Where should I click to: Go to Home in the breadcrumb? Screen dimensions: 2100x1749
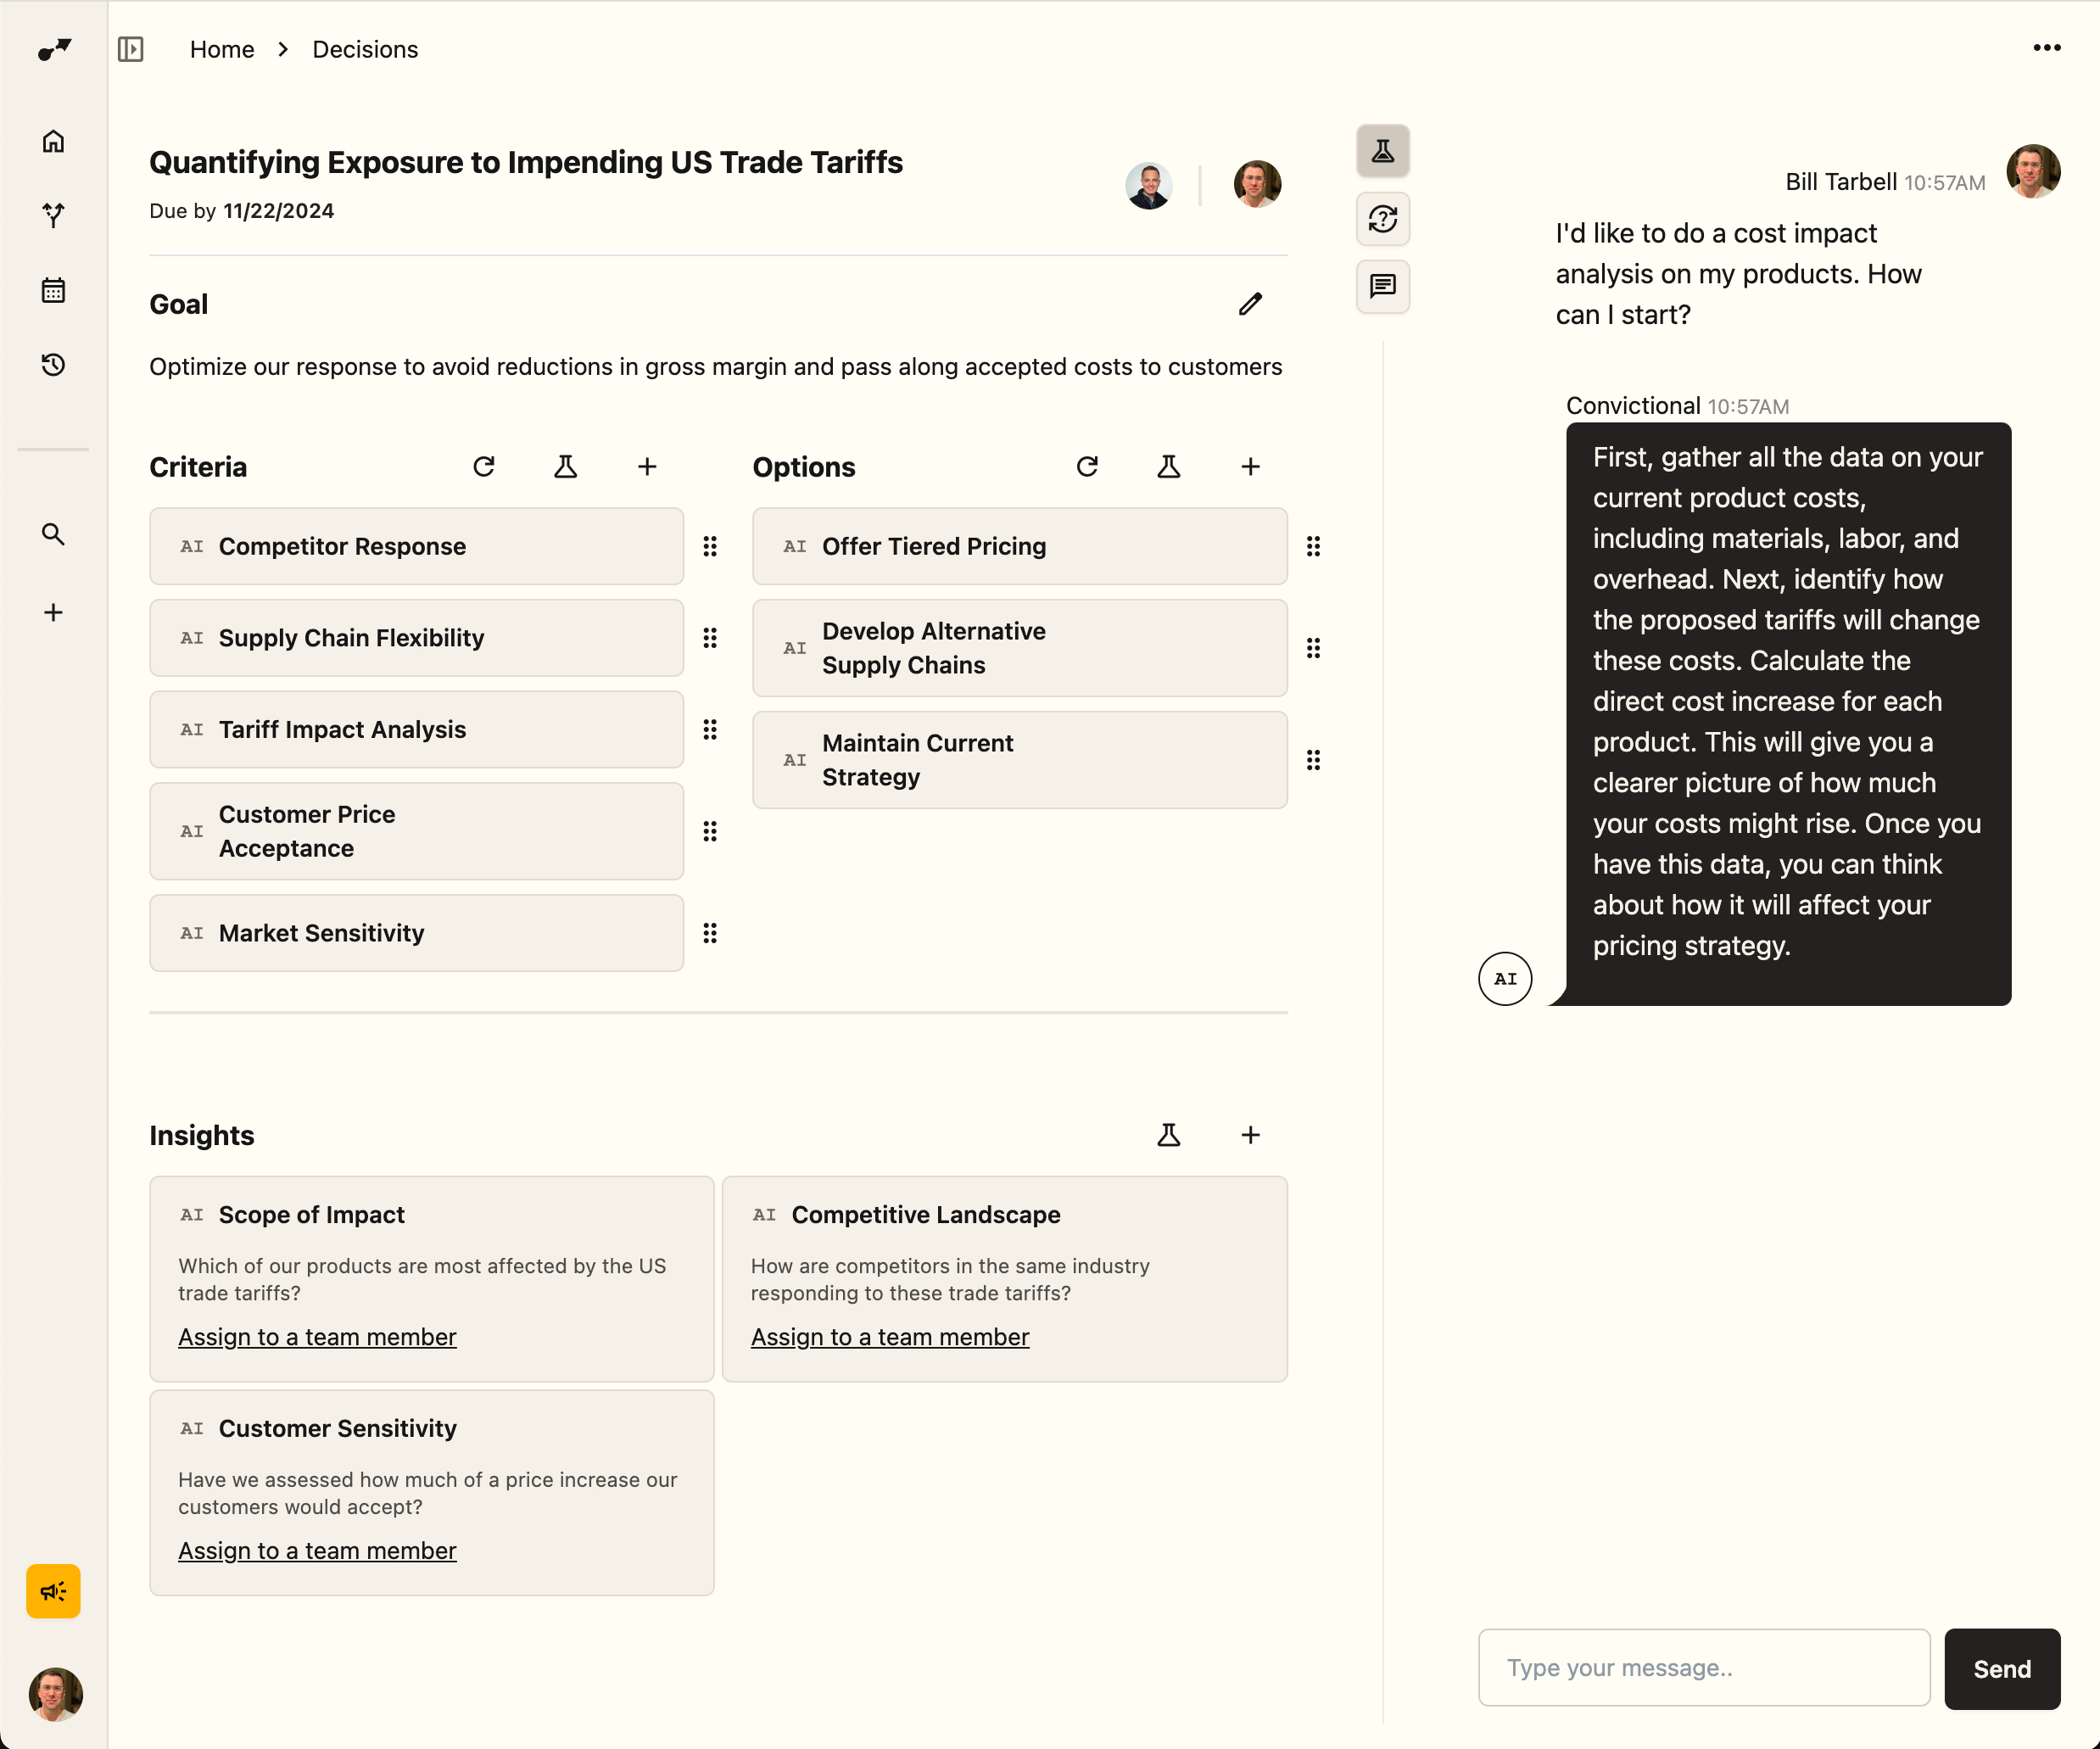[222, 49]
